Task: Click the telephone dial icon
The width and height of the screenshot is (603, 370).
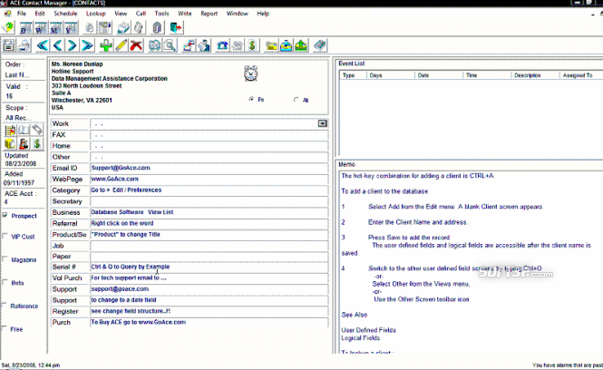Action: (x=222, y=45)
